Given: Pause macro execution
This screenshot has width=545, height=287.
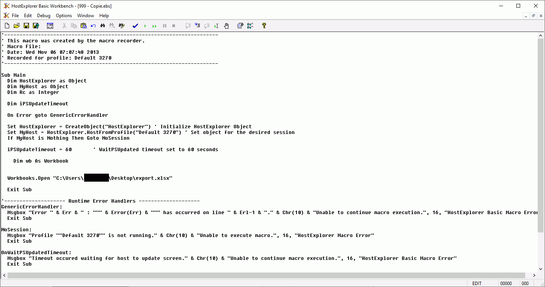Looking at the screenshot, I should point(165,26).
